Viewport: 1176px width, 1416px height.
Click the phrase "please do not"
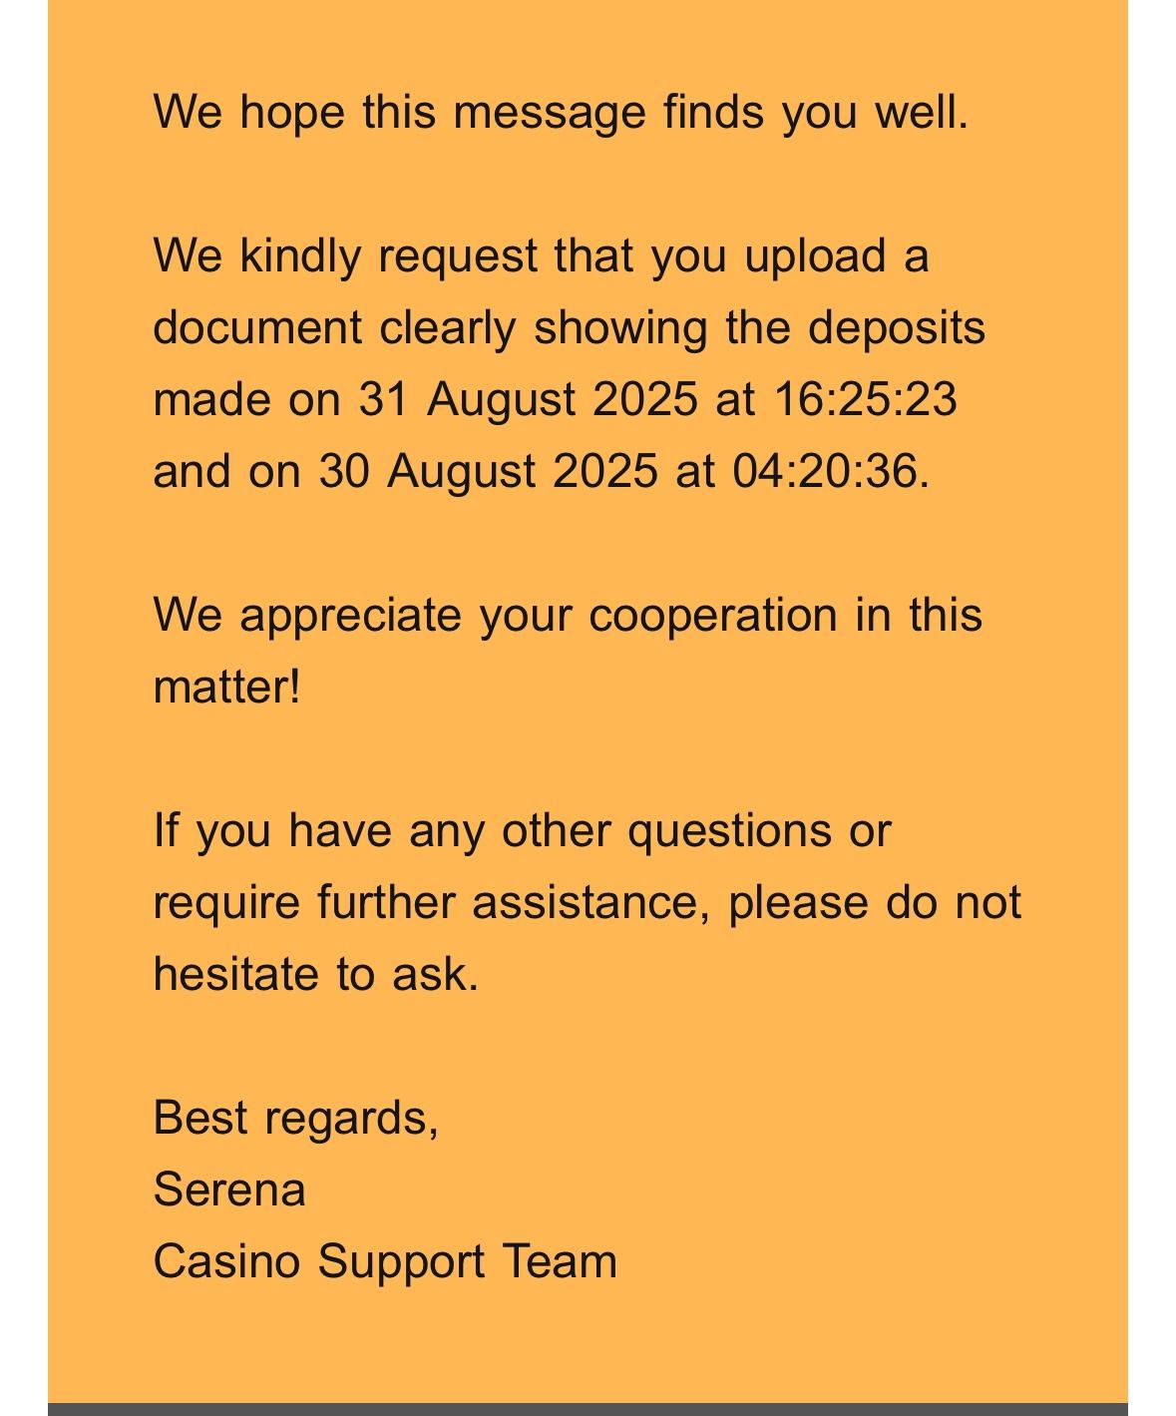(x=875, y=902)
